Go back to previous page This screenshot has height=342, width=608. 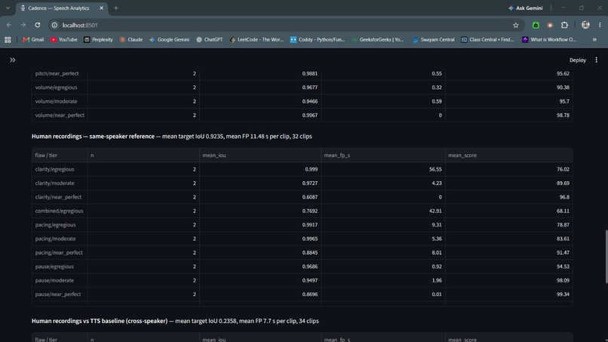click(x=9, y=25)
